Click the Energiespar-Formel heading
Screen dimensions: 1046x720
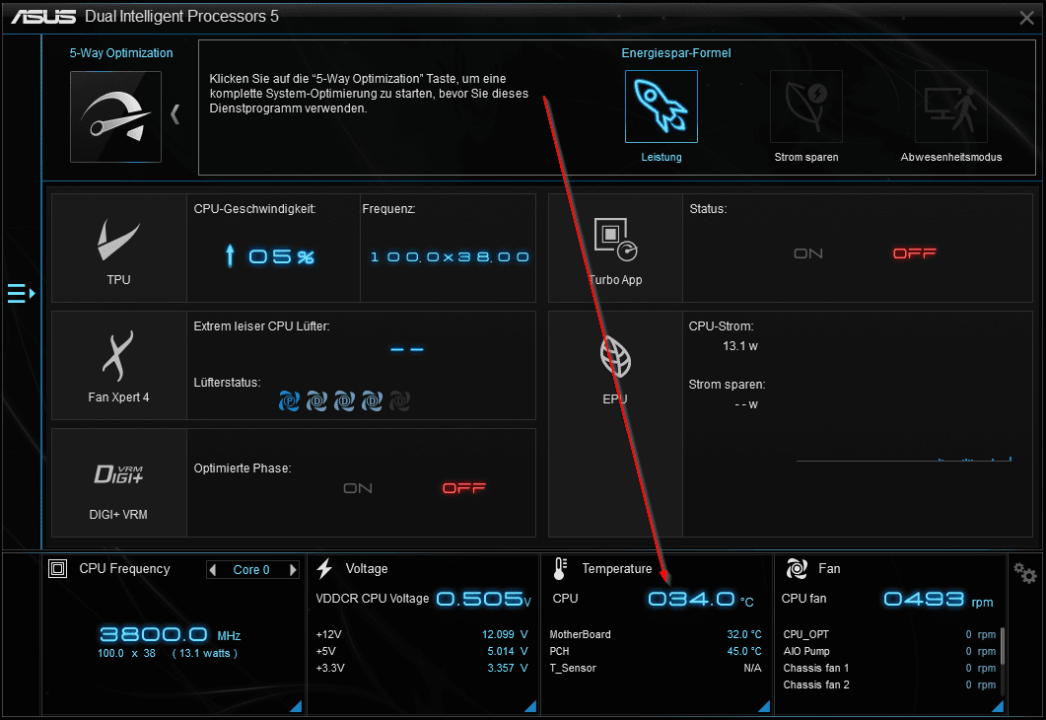click(x=675, y=52)
